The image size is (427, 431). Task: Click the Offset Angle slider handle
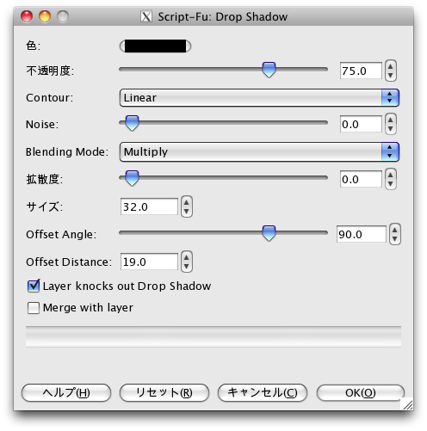pos(269,233)
